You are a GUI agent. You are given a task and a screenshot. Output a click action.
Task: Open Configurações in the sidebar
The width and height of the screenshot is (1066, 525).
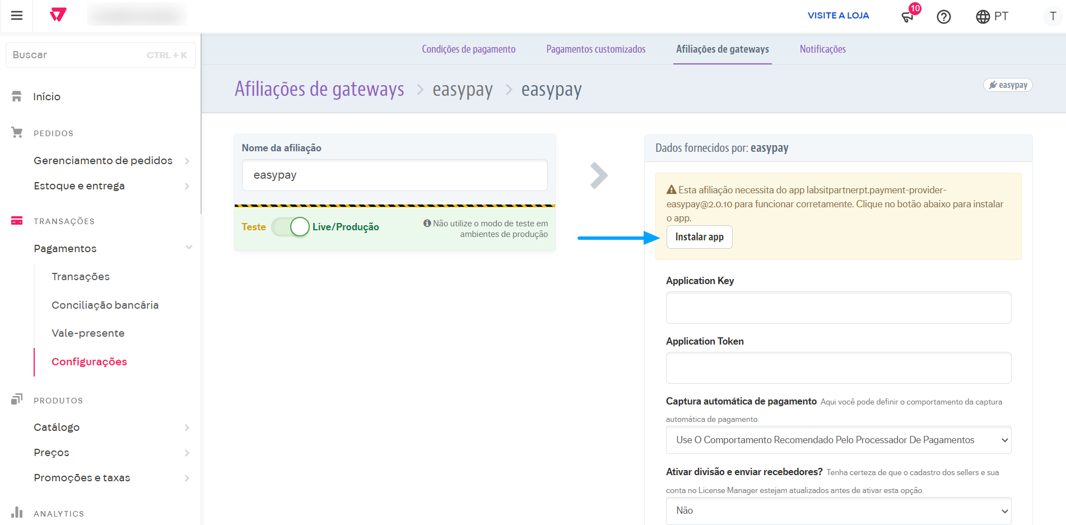click(x=89, y=362)
